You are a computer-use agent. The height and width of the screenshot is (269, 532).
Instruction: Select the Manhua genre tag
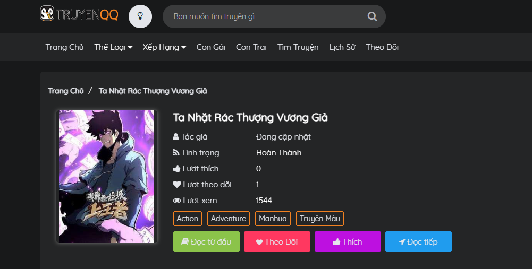tap(273, 219)
